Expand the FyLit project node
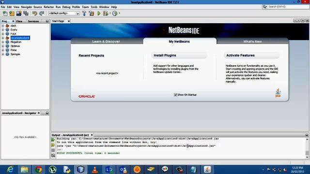The image size is (310, 174). pyautogui.click(x=3, y=34)
